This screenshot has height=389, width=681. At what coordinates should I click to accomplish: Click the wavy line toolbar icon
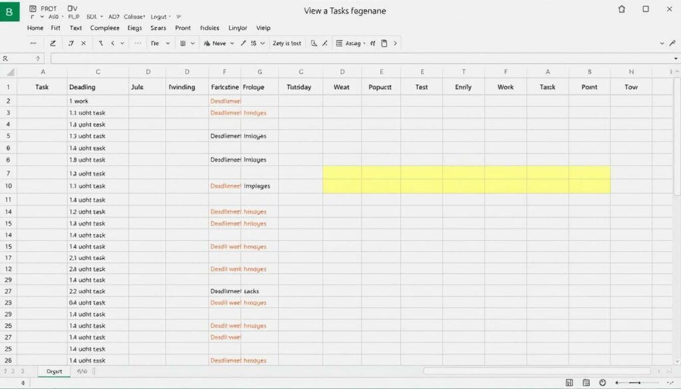coord(33,43)
